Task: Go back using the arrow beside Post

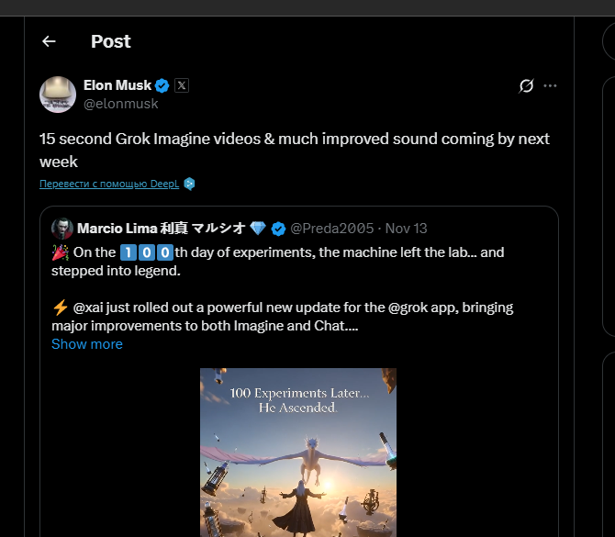Action: tap(49, 41)
